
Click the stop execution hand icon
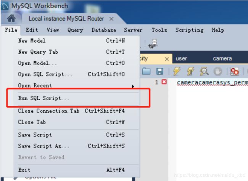pos(218,71)
